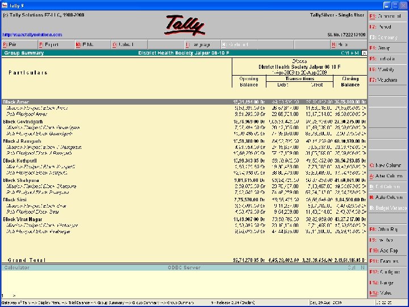Screen dimensions: 409x307
Task: Click the Group Summary title label
Action: pyautogui.click(x=24, y=53)
